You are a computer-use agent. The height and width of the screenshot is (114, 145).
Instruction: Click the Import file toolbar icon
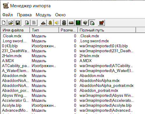point(27,23)
